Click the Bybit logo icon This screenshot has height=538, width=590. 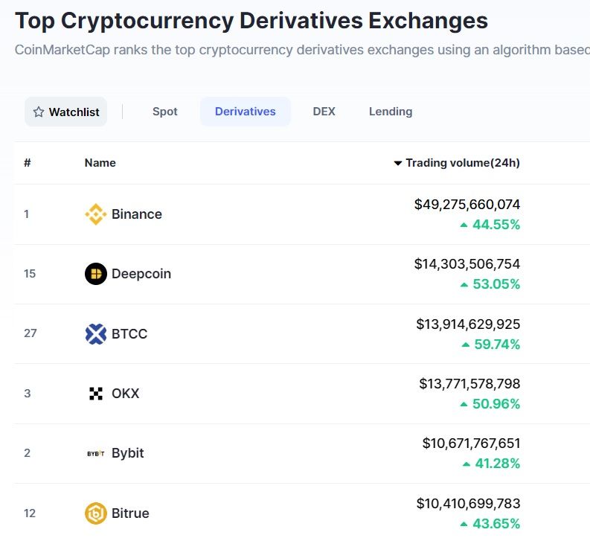tap(96, 453)
